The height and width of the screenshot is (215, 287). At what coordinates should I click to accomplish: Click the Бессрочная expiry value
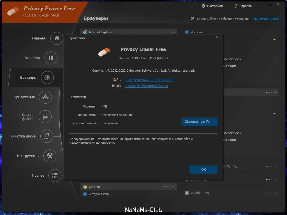coord(110,123)
